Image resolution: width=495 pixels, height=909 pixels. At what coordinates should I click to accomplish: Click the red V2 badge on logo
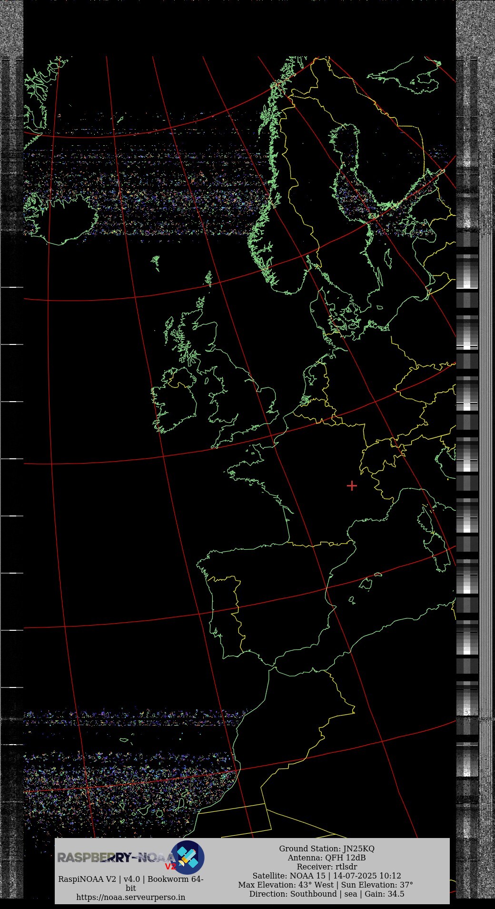coord(170,866)
